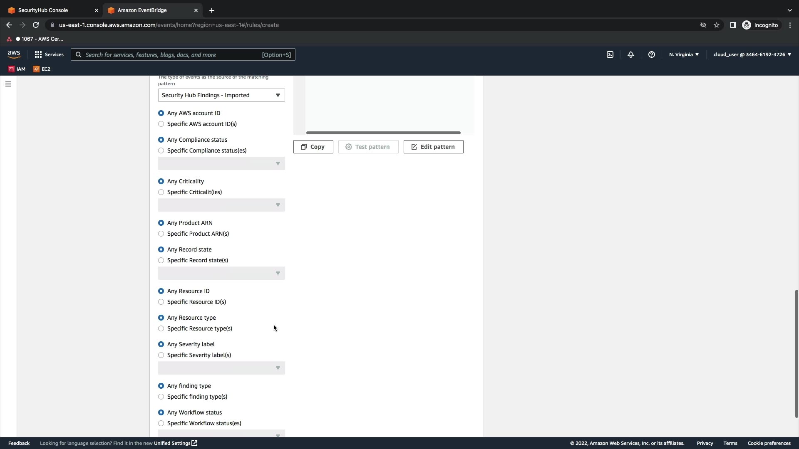Click the Edit pattern button
The height and width of the screenshot is (449, 799).
coord(433,147)
